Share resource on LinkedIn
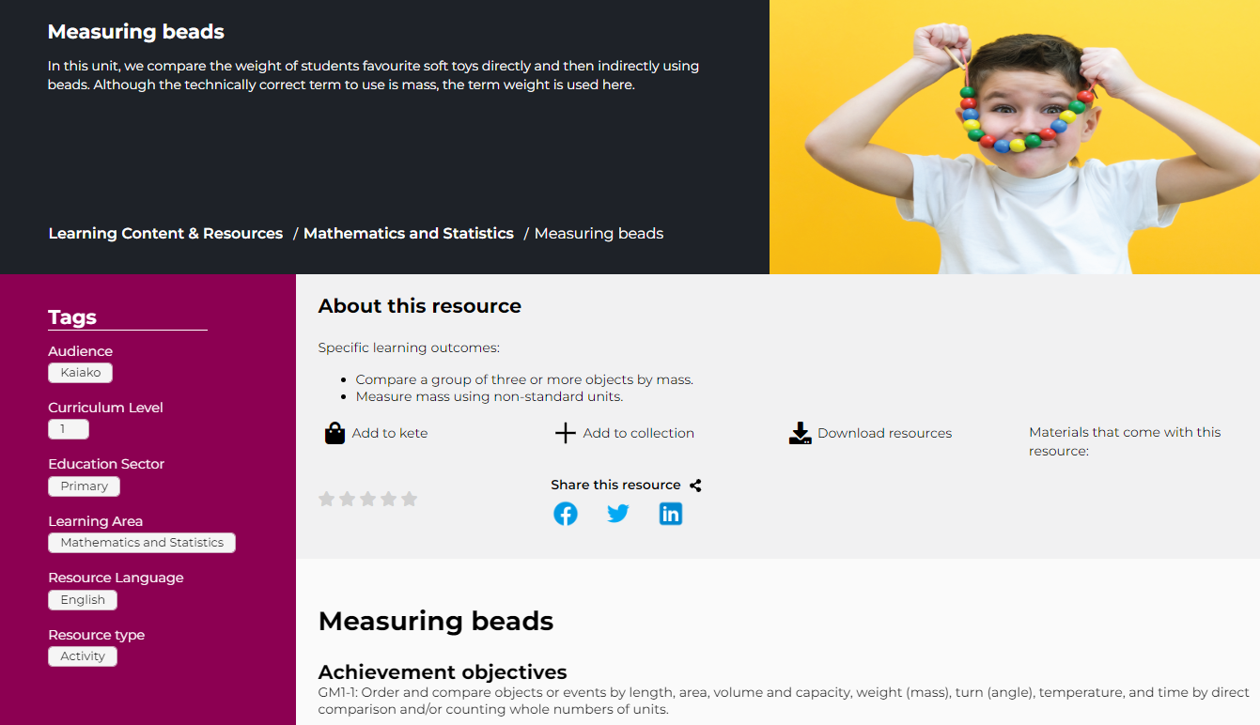 click(670, 514)
